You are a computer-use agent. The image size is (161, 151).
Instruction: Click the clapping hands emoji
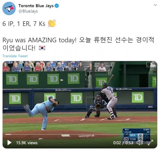pyautogui.click(x=52, y=24)
